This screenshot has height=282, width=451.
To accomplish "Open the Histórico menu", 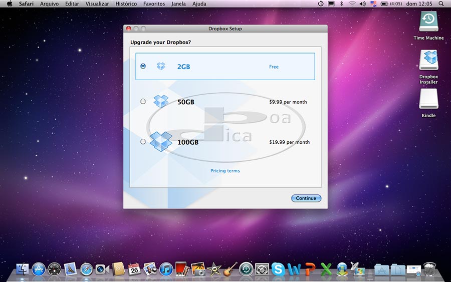I will pyautogui.click(x=126, y=4).
